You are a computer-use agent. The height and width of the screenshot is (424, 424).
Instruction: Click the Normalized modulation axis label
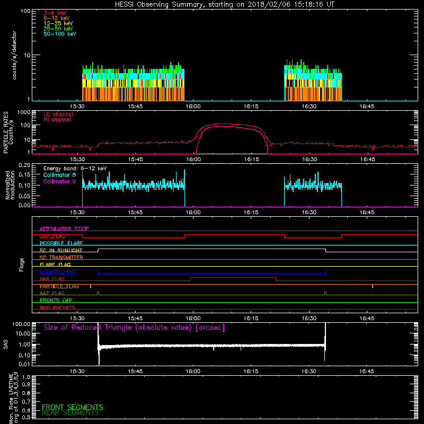(x=10, y=185)
